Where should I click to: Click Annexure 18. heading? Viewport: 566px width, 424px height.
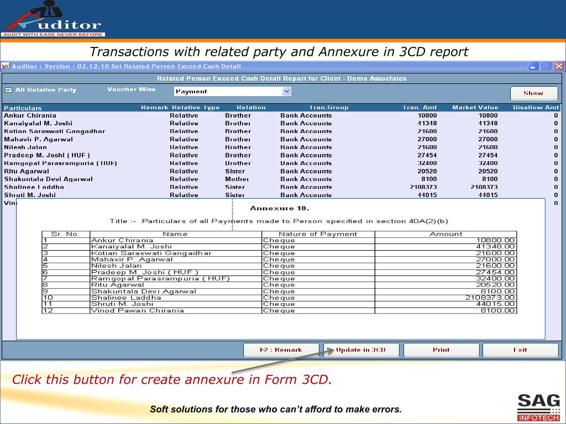(279, 208)
